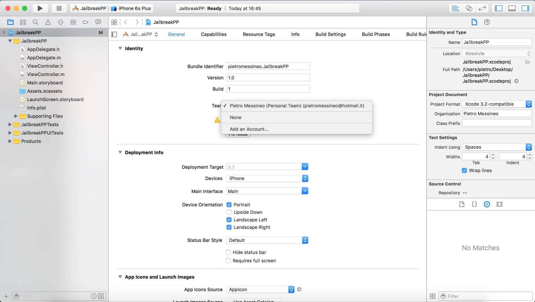Go back in editor history

click(126, 22)
